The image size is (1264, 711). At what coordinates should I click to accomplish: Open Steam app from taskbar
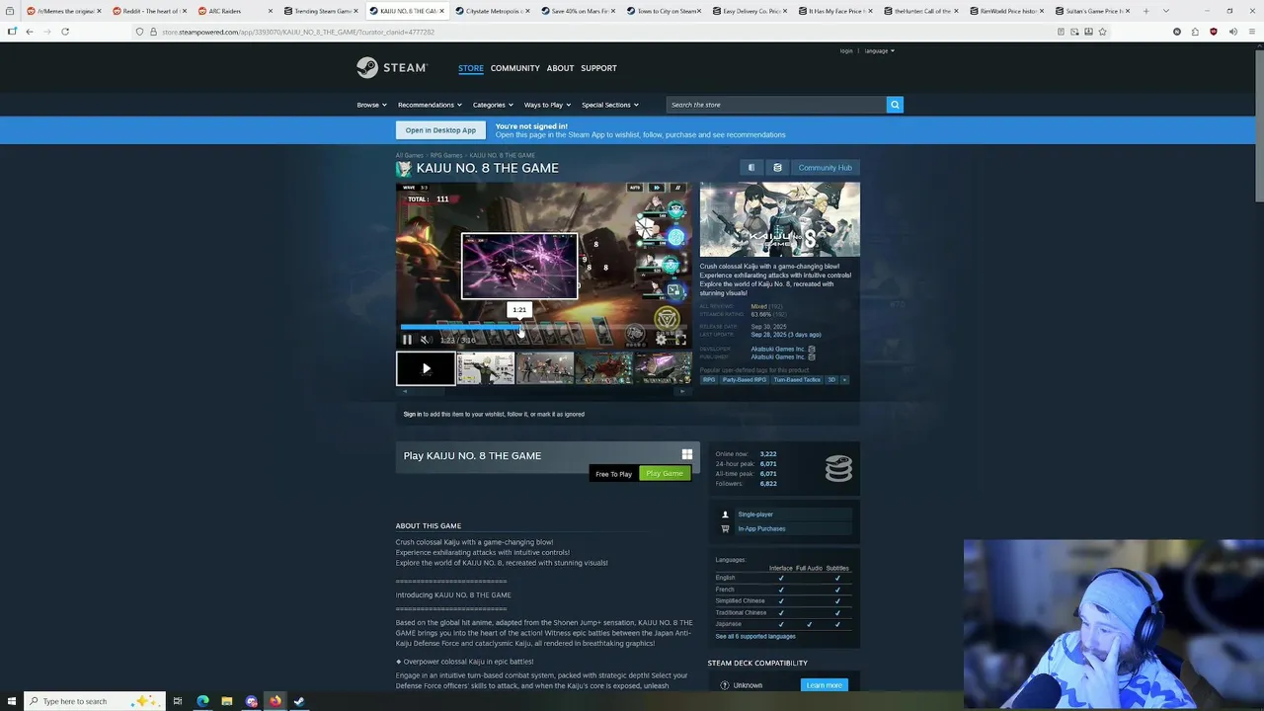coord(299,701)
